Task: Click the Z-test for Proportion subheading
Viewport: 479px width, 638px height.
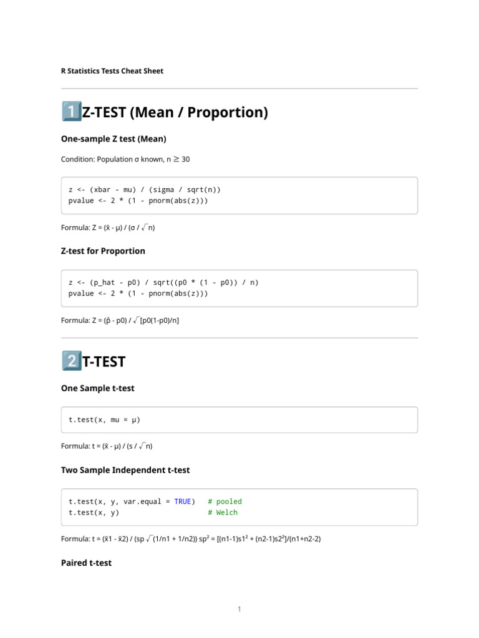Action: click(x=103, y=251)
